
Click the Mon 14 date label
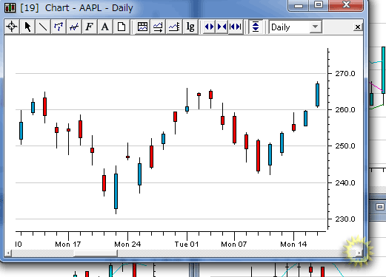click(x=293, y=244)
